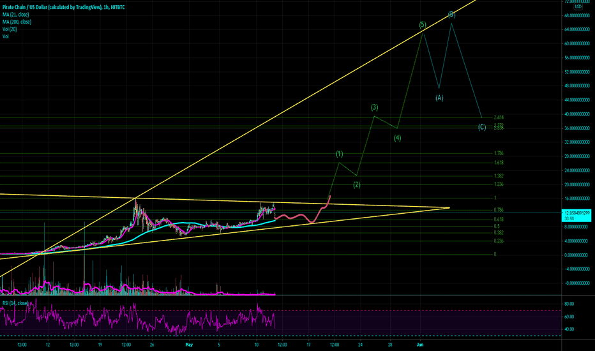The width and height of the screenshot is (595, 351).
Task: Click the 60.00 RSI scale value
Action: 569,317
